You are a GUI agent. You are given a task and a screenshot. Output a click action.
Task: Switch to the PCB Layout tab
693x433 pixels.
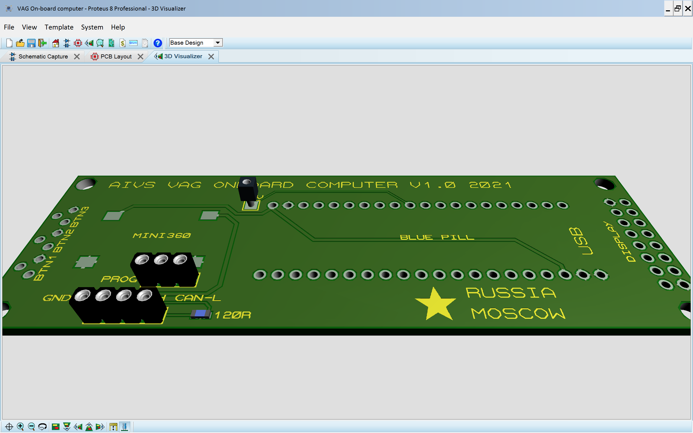(116, 56)
